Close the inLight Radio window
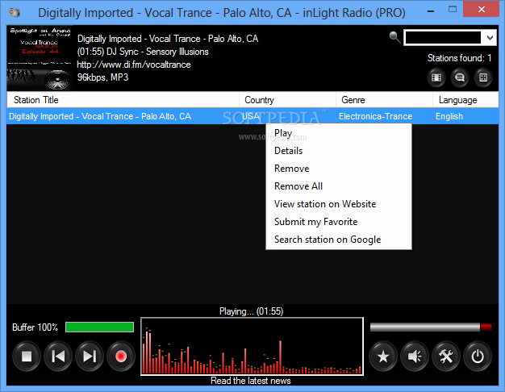 (x=482, y=9)
